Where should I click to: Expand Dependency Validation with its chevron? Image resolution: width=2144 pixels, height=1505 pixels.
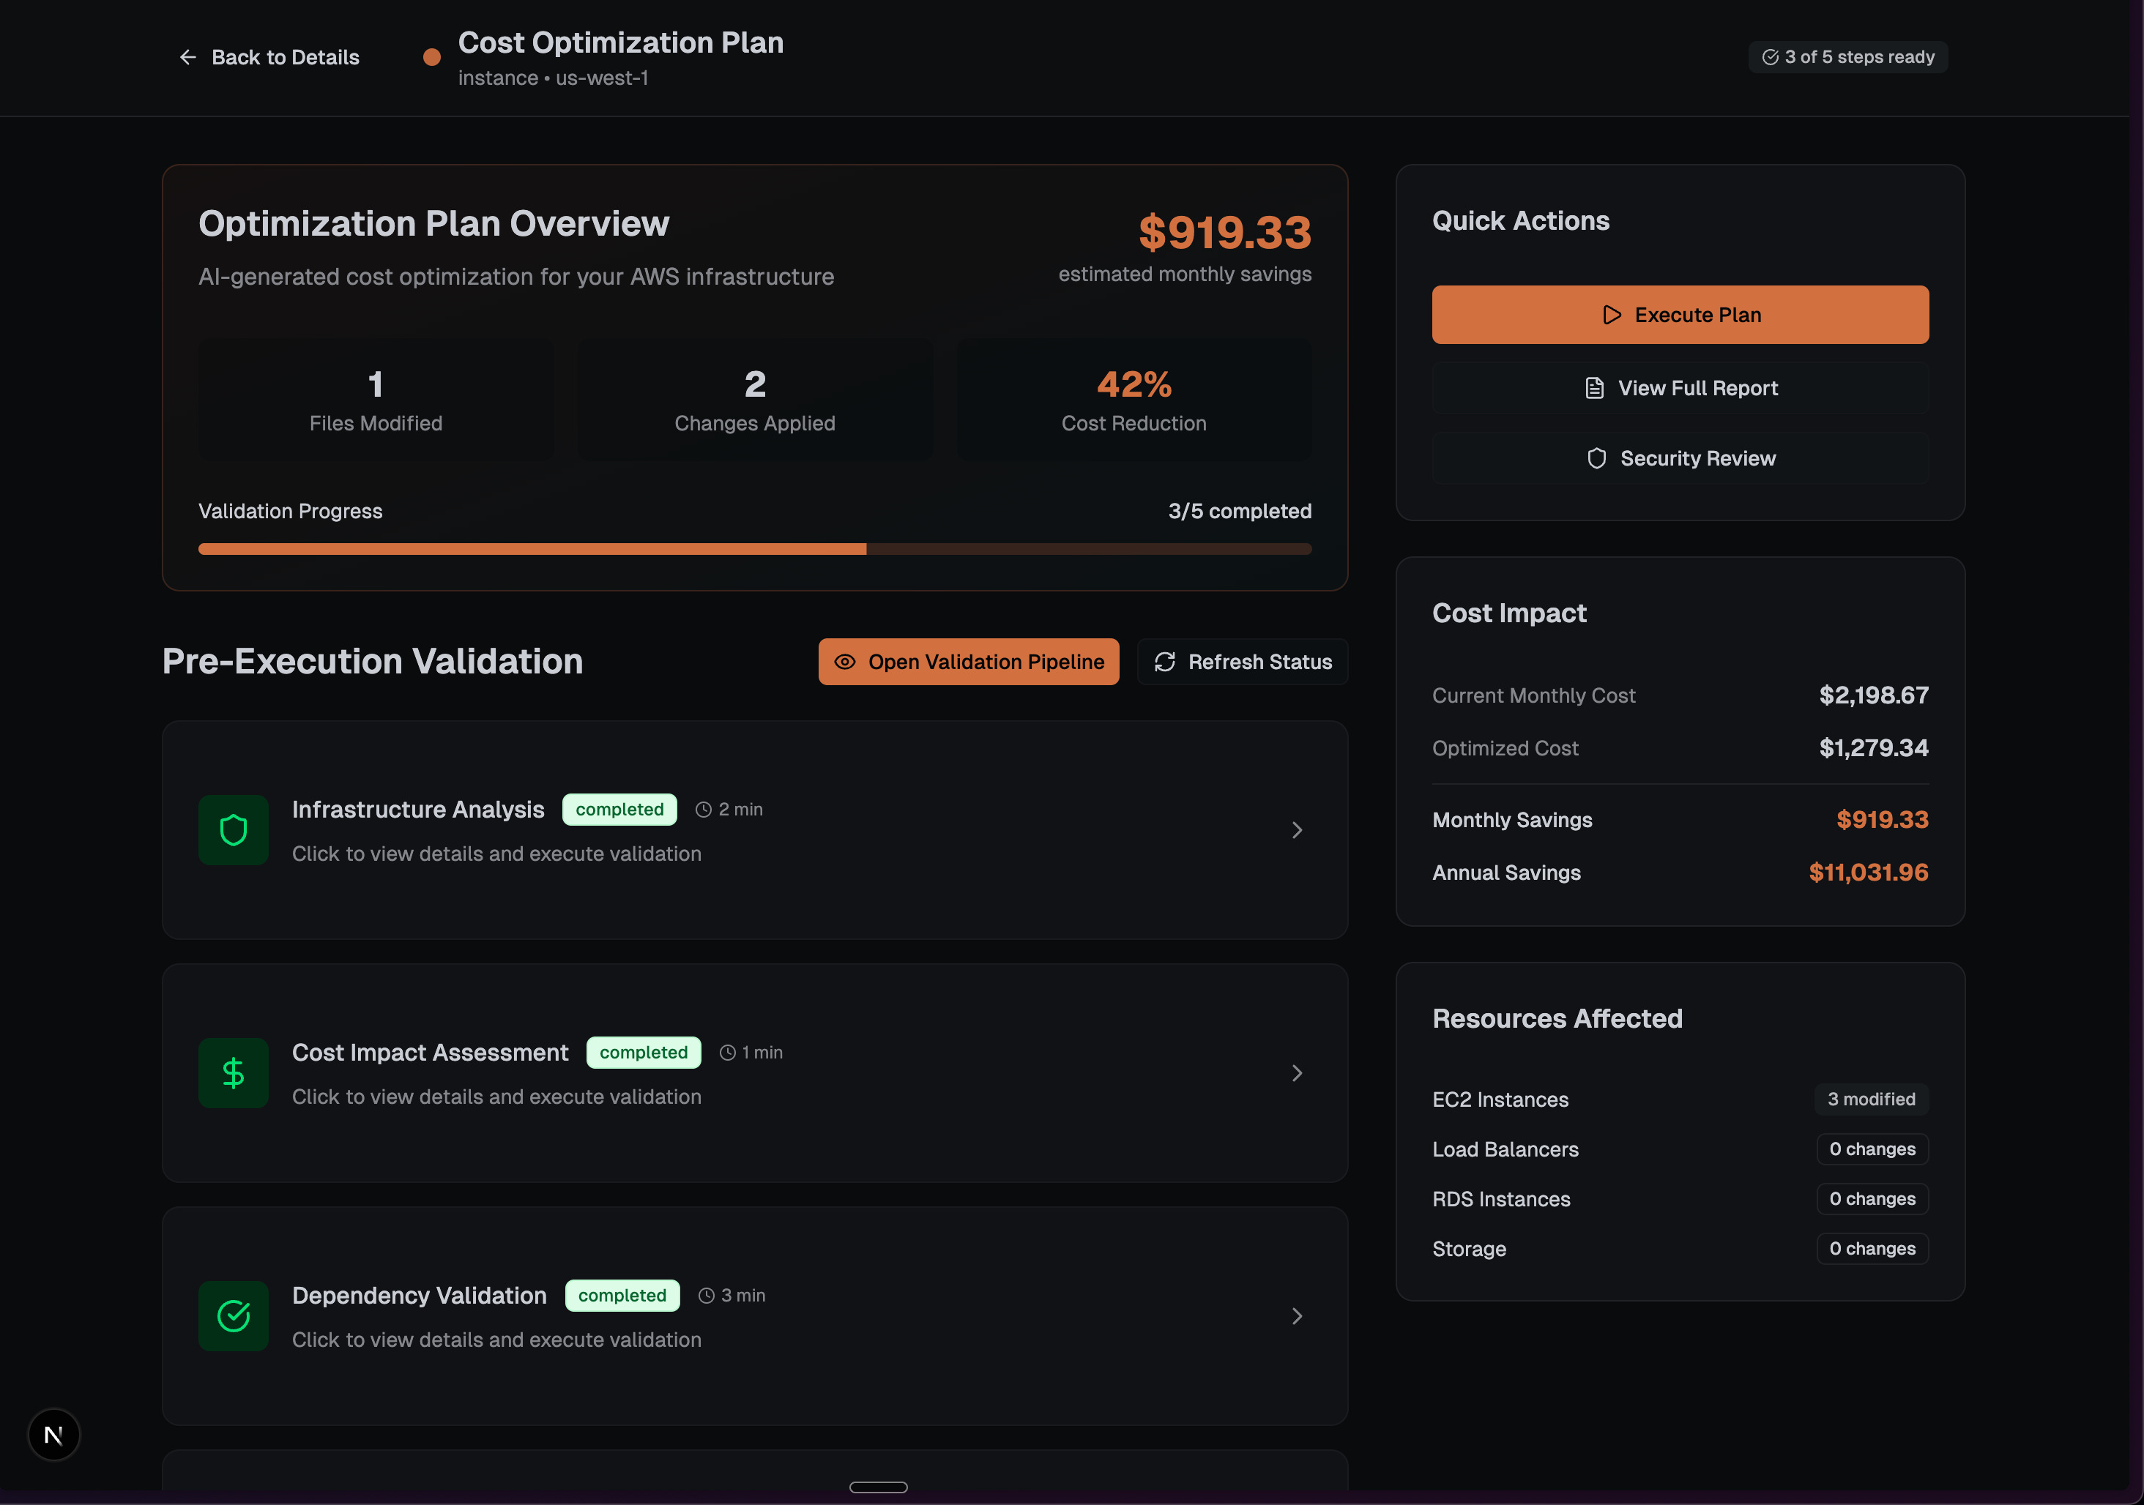tap(1296, 1315)
